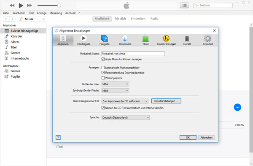Navigate back with the left arrow
The image size is (253, 166).
6,19
